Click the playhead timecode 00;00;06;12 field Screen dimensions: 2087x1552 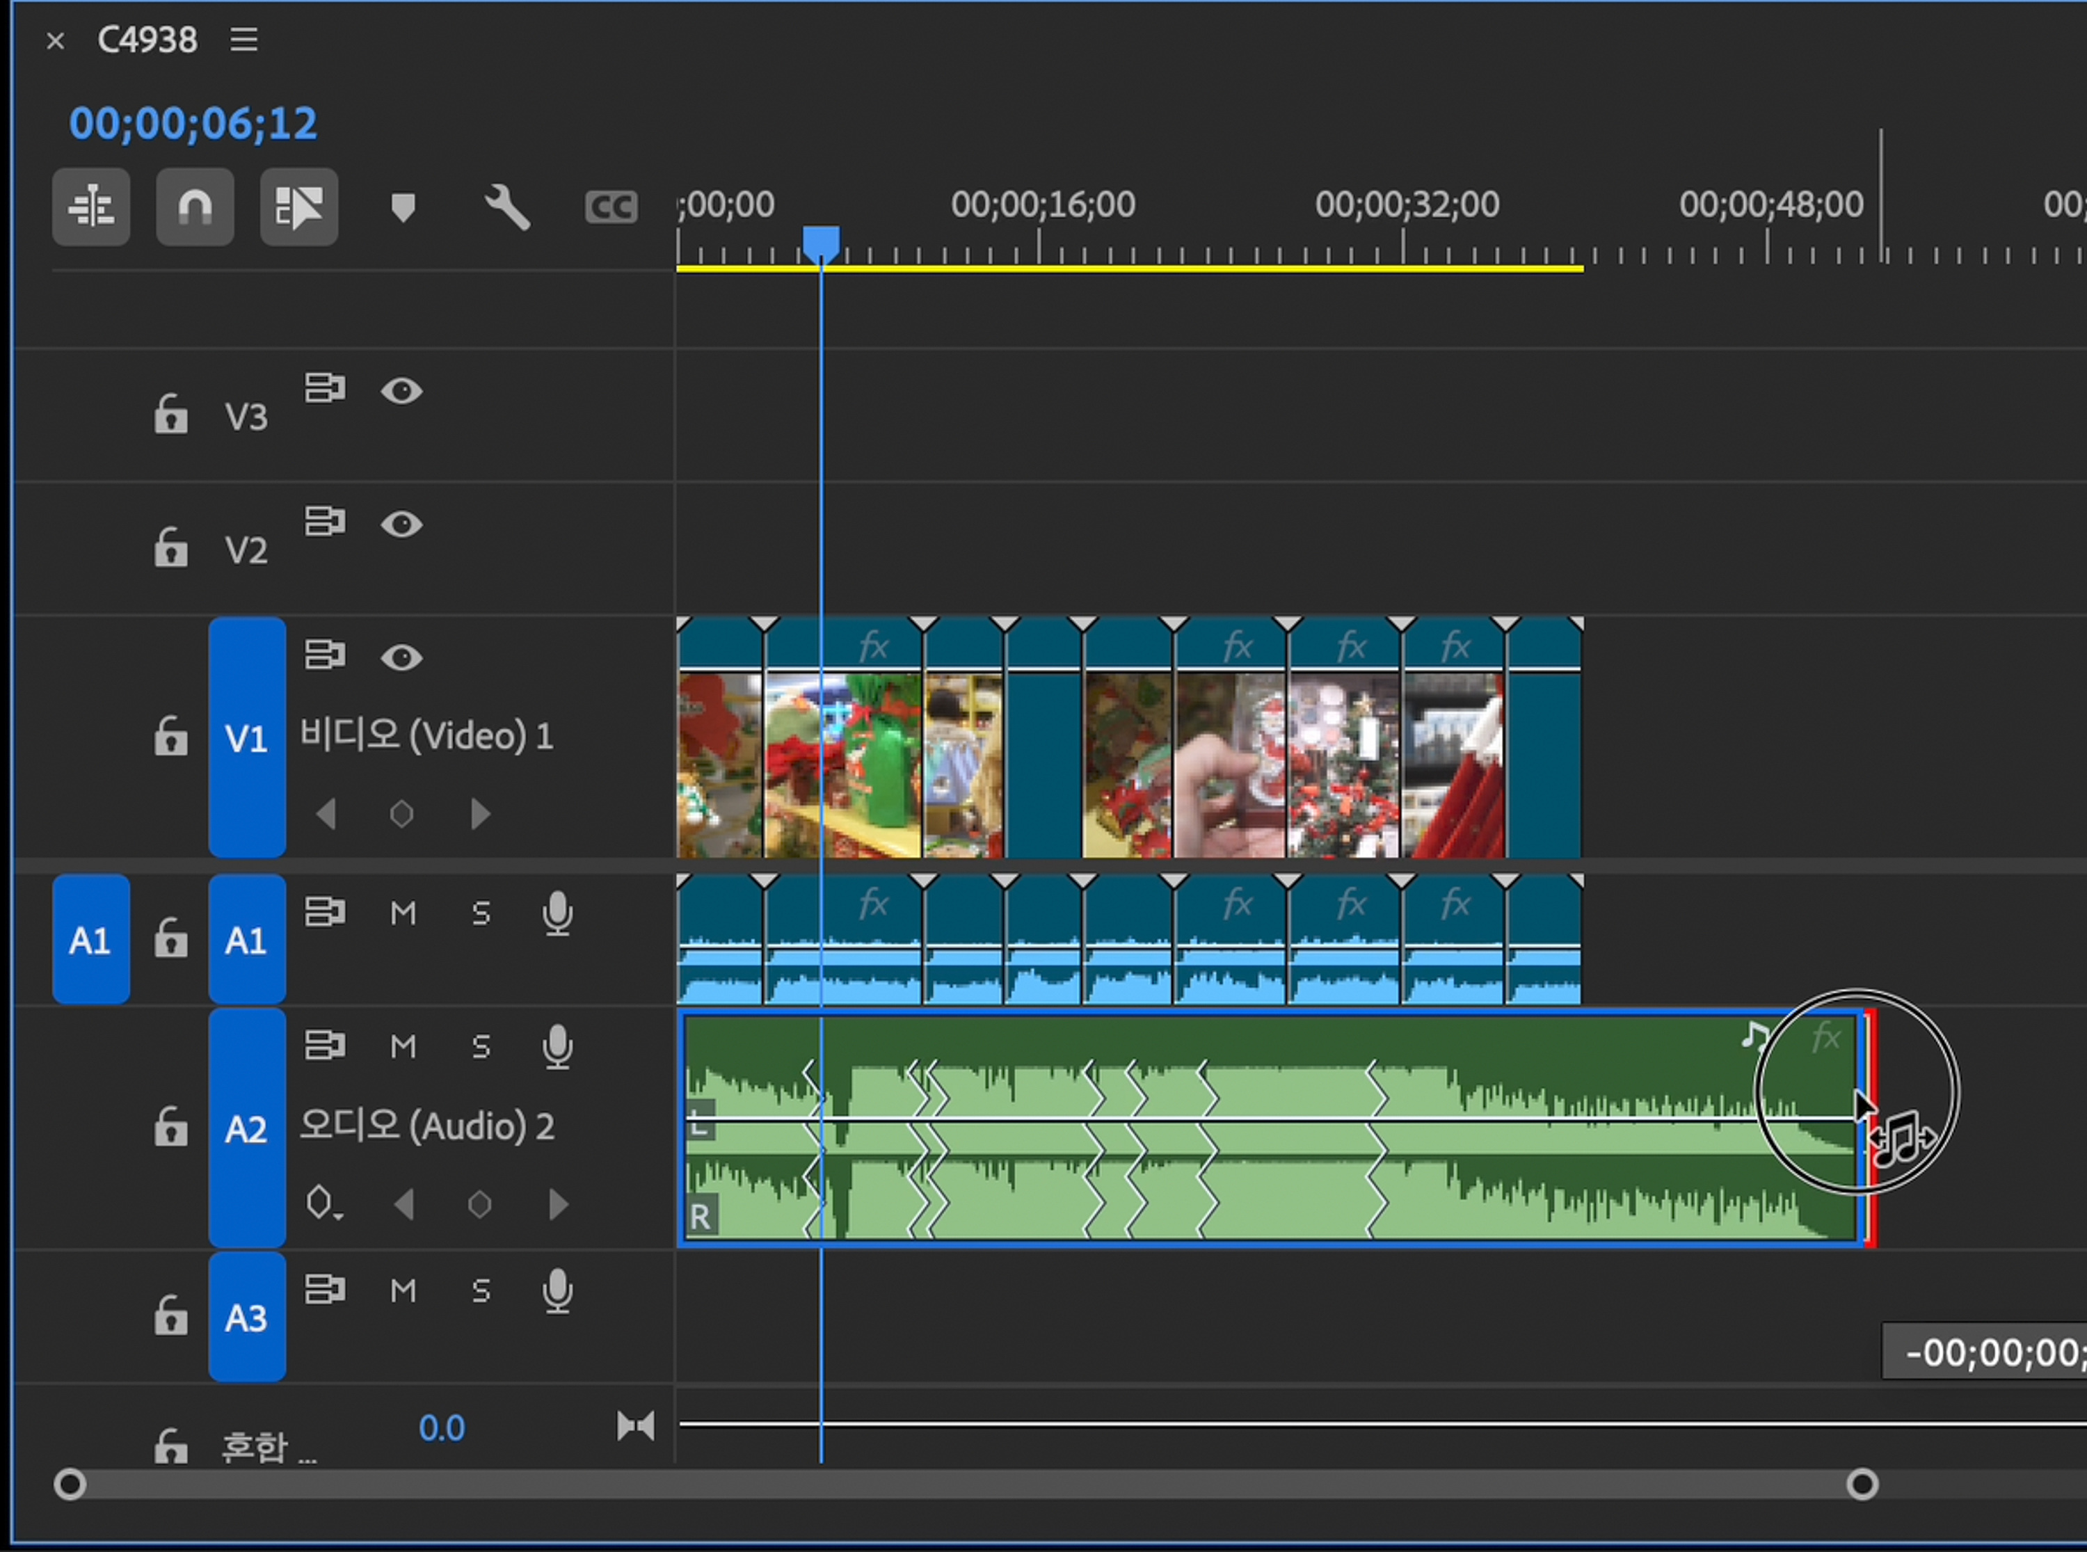click(x=193, y=124)
